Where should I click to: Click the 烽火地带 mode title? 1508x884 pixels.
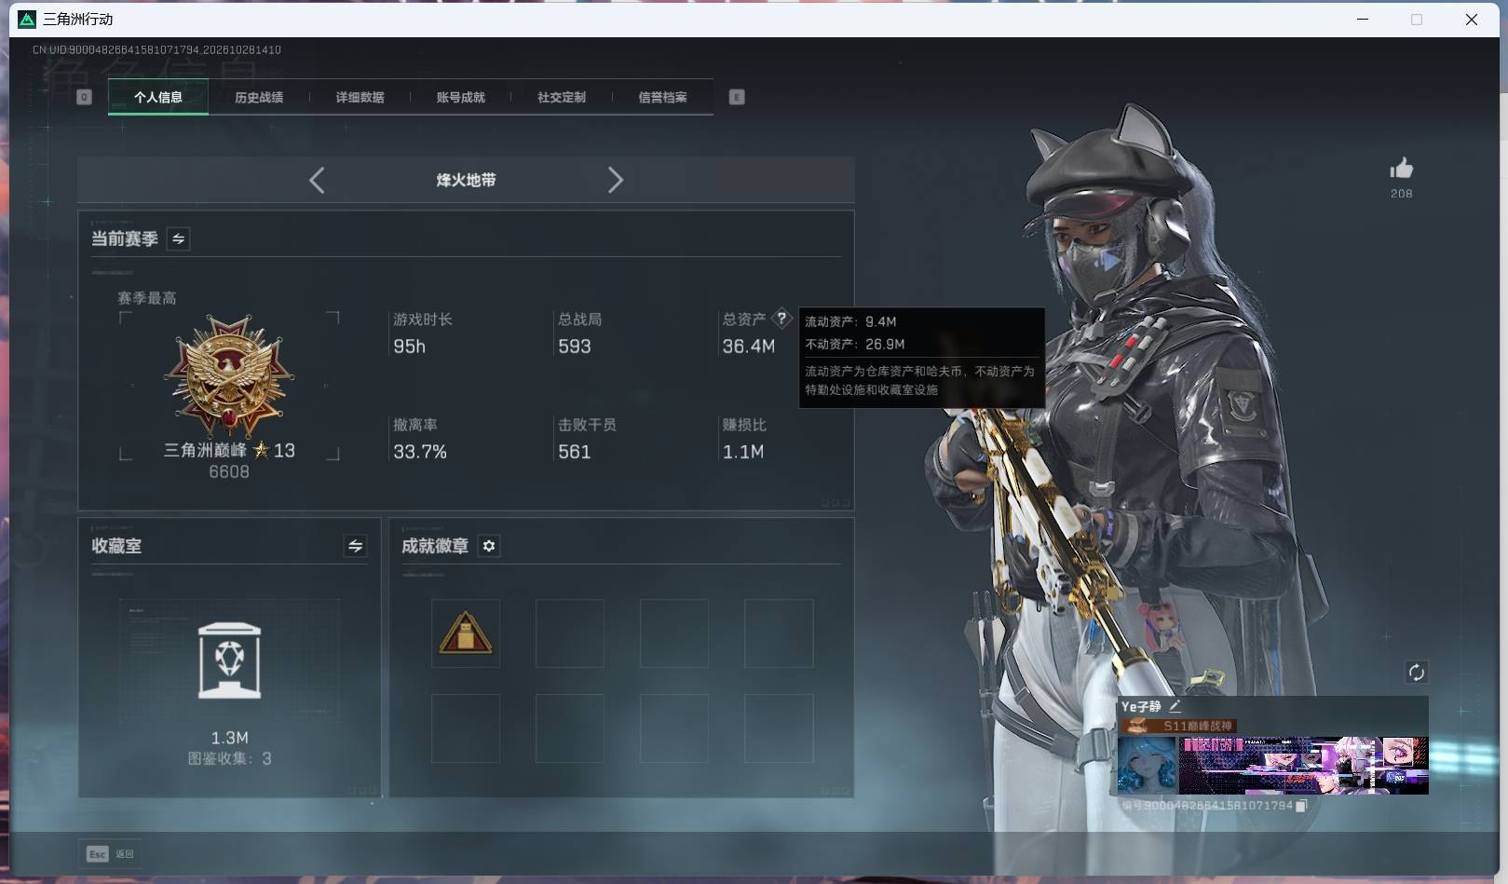point(466,180)
